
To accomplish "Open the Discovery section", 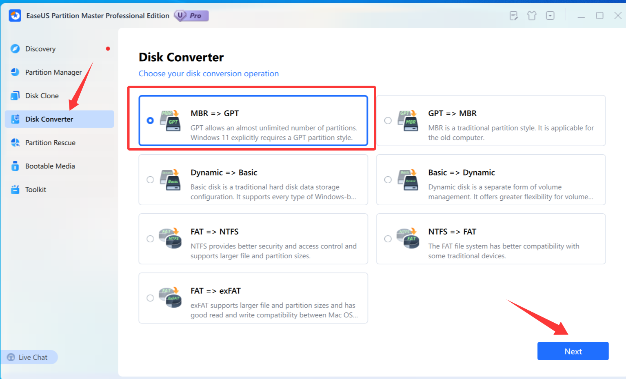I will click(59, 49).
